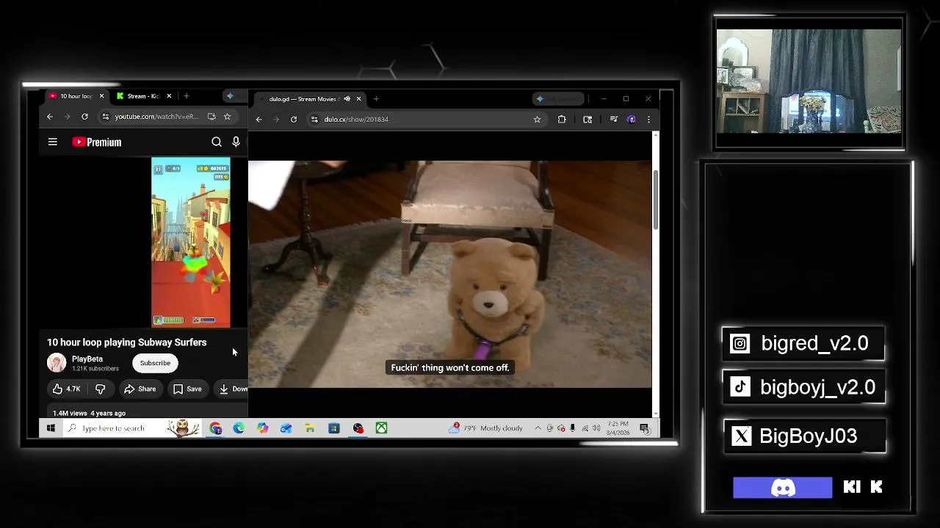Subscribe to the PlayBeta channel
Image resolution: width=940 pixels, height=528 pixels.
(x=155, y=363)
